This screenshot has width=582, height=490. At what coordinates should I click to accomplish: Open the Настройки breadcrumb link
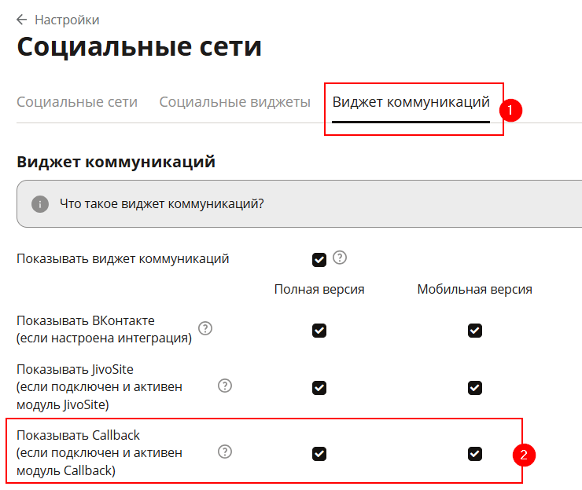click(x=67, y=20)
